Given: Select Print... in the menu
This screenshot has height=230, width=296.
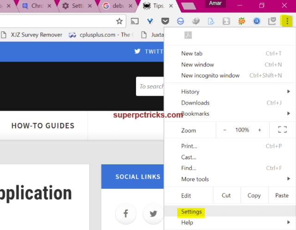Looking at the screenshot, I should [x=230, y=146].
